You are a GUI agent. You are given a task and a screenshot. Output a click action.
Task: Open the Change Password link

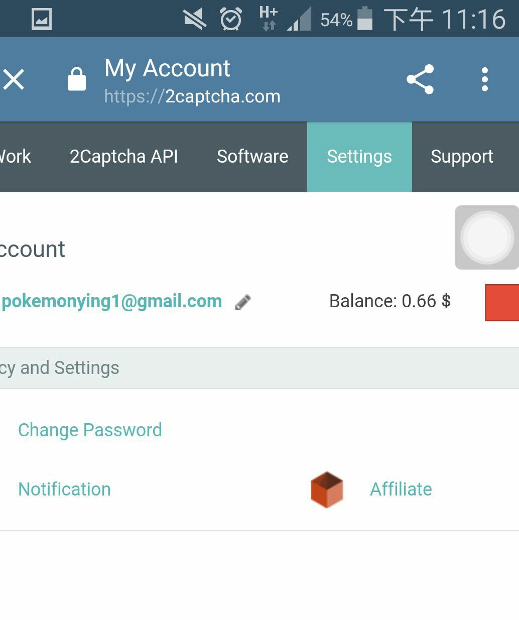90,430
